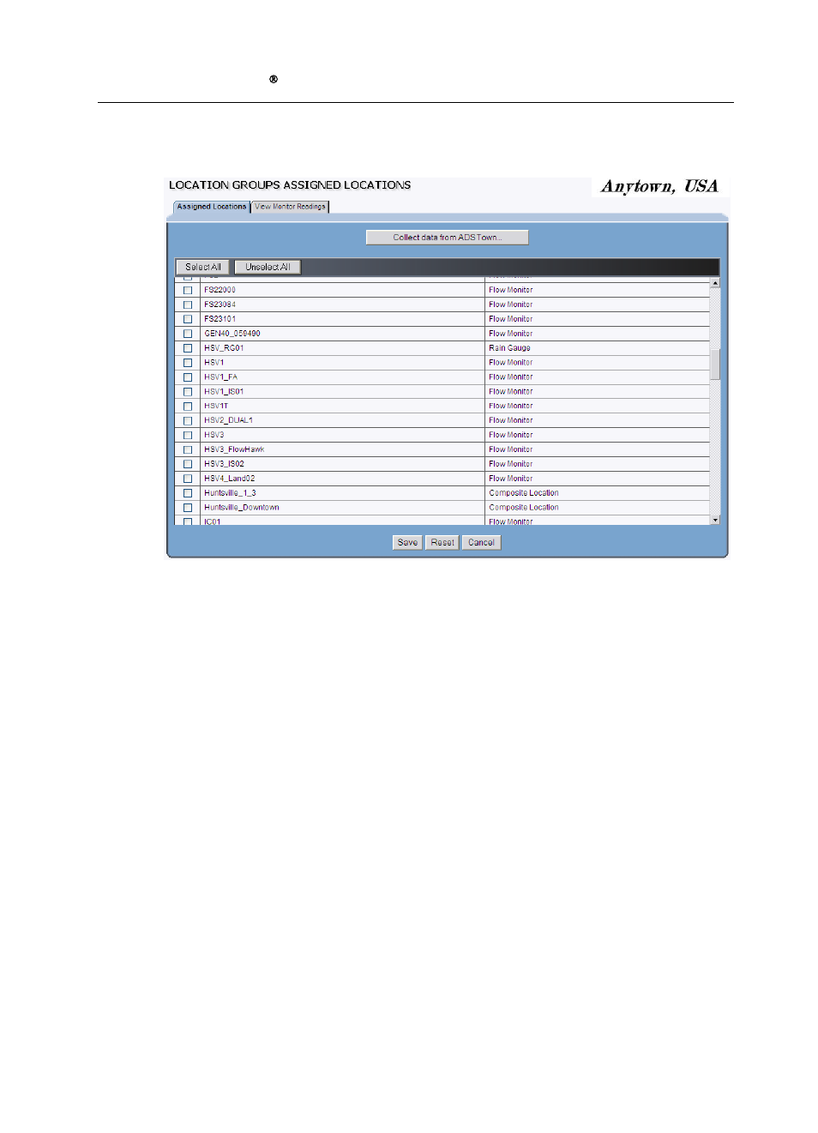Click the Reset button
This screenshot has height=1133, width=818.
pos(442,542)
